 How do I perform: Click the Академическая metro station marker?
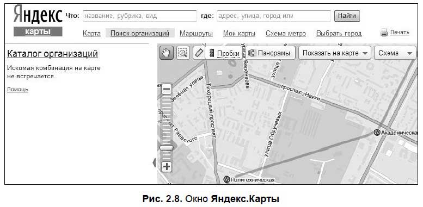coord(377,132)
